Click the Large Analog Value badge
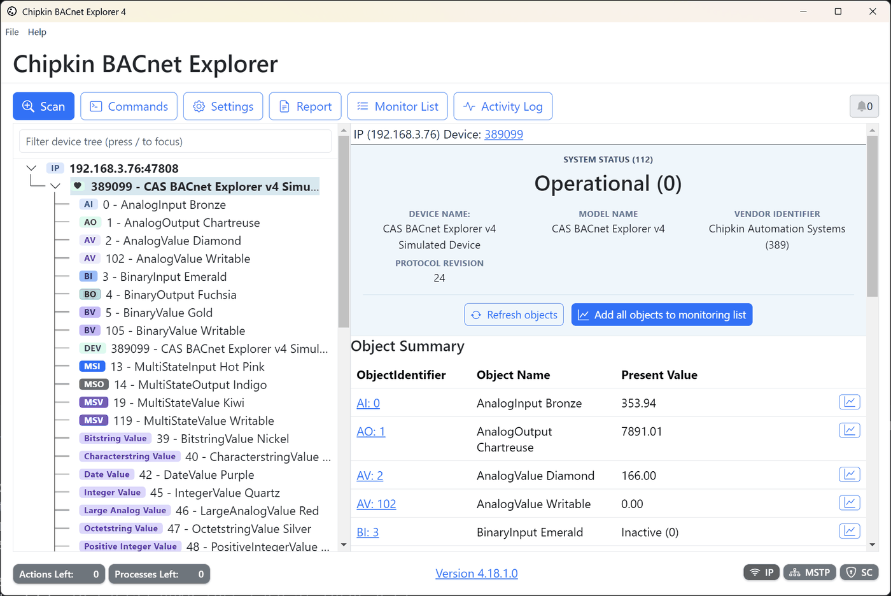This screenshot has width=891, height=596. [x=125, y=510]
